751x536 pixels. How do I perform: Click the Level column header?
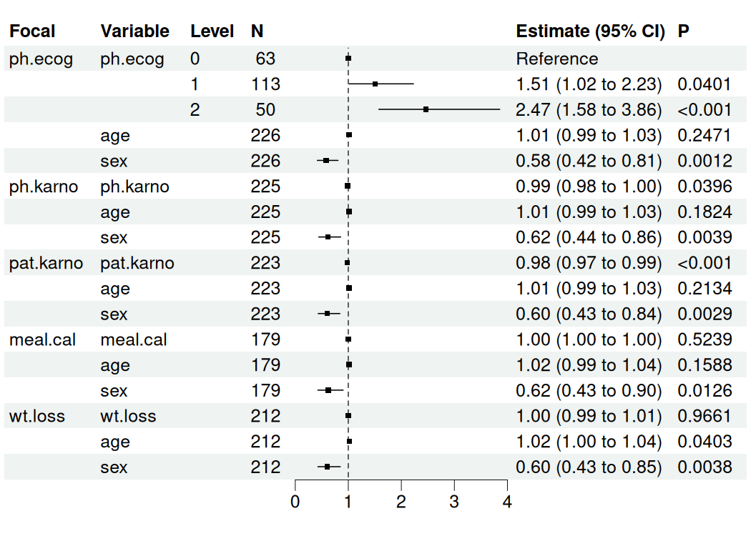[212, 31]
